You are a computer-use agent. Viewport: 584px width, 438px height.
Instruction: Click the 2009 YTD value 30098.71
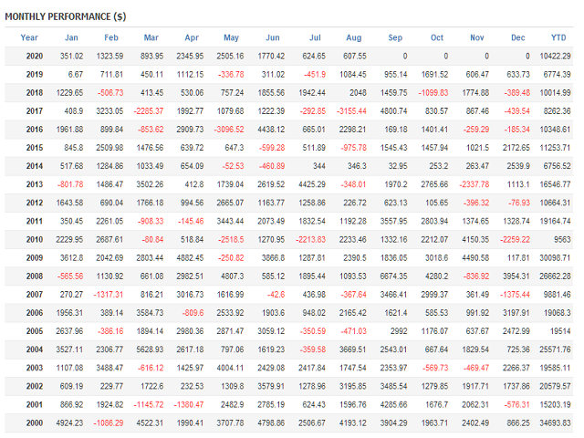[x=555, y=257]
